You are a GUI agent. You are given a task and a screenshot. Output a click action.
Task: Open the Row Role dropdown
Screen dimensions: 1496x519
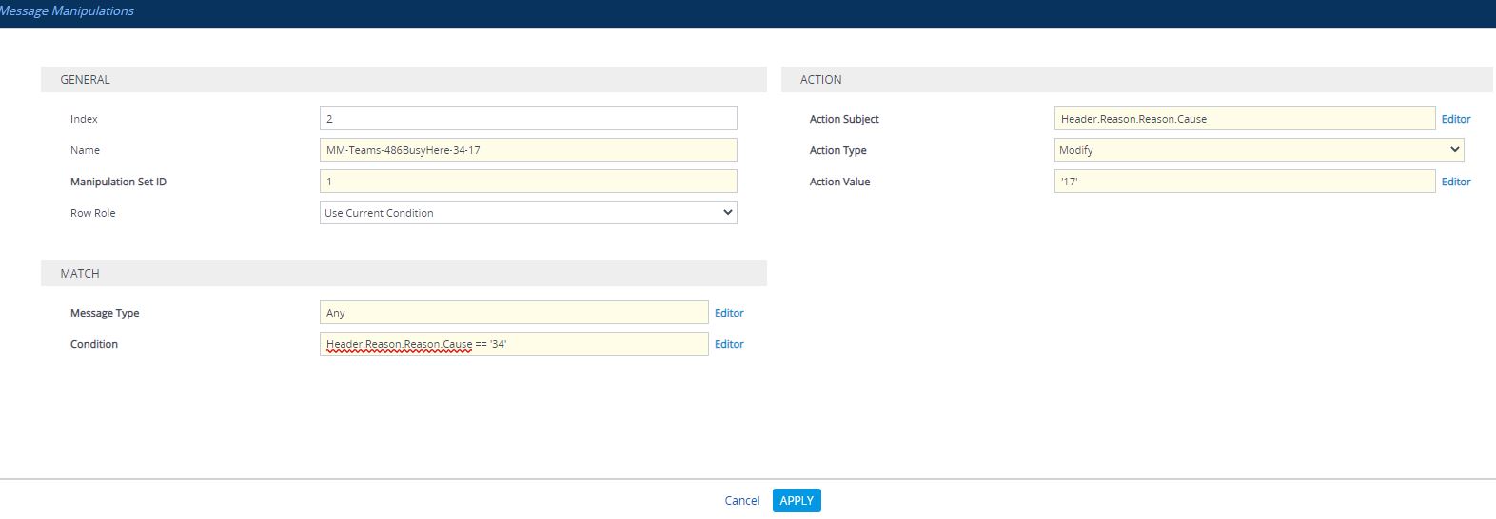tap(528, 213)
